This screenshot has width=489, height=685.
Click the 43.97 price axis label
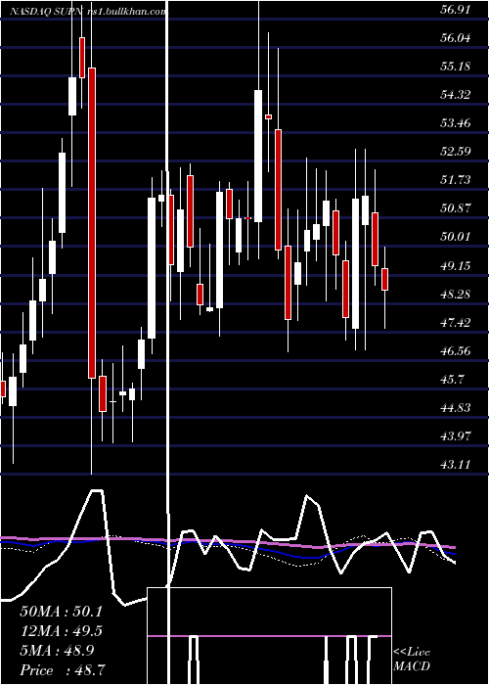click(456, 436)
